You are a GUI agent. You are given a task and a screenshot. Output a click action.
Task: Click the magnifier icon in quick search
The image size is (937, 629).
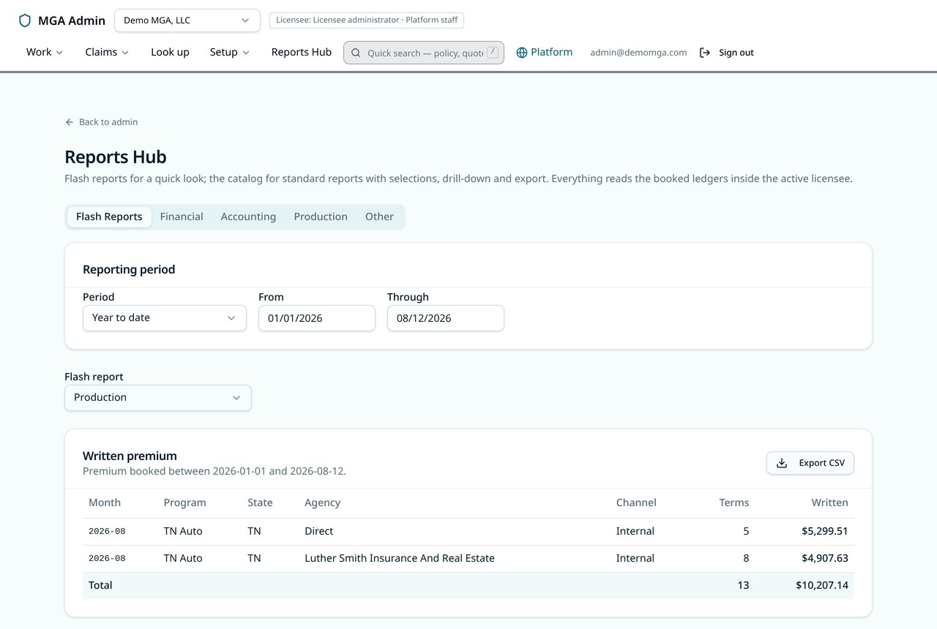point(356,53)
